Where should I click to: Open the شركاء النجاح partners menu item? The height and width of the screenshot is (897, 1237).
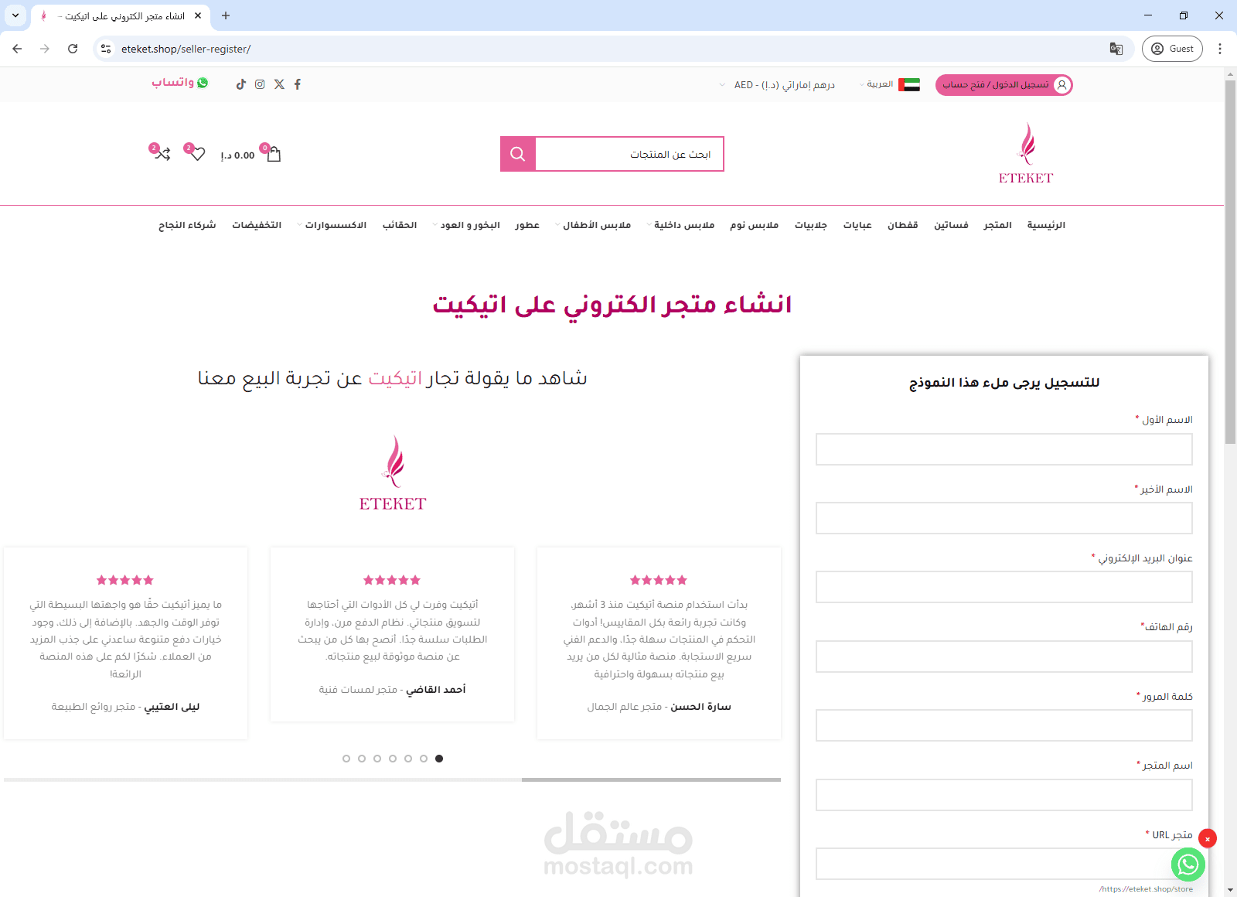187,225
